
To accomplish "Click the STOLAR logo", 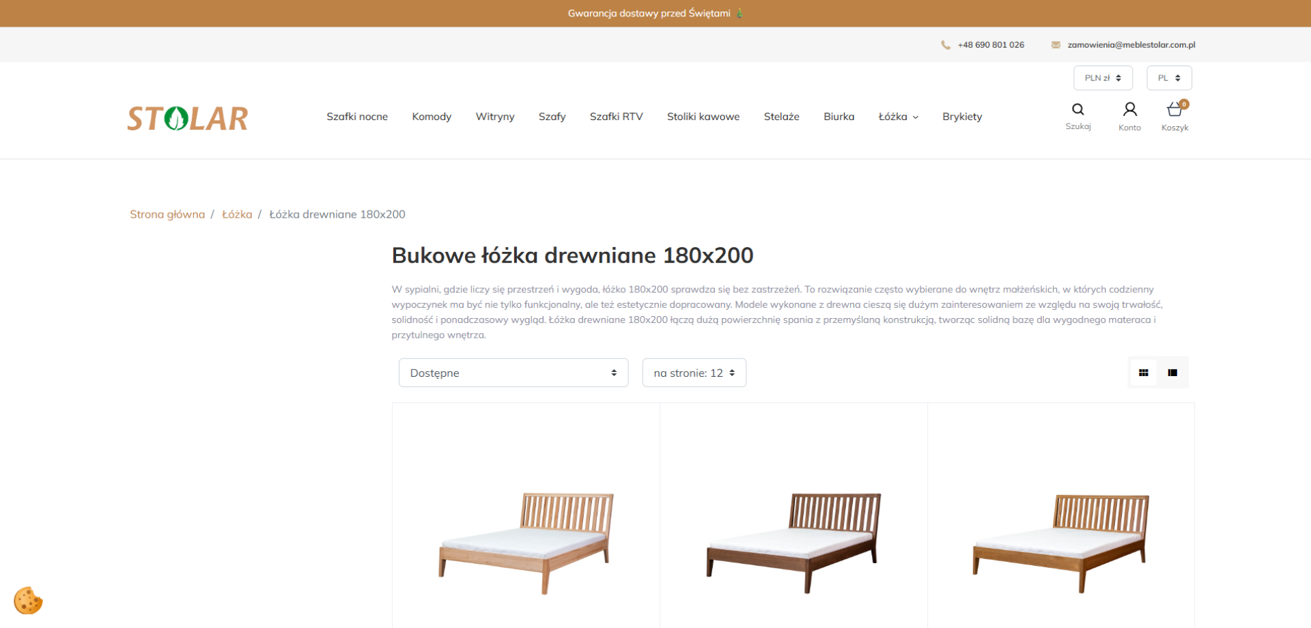I will coord(187,117).
